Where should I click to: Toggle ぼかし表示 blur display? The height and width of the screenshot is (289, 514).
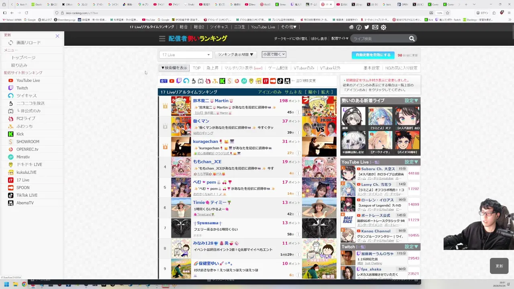[x=319, y=39]
